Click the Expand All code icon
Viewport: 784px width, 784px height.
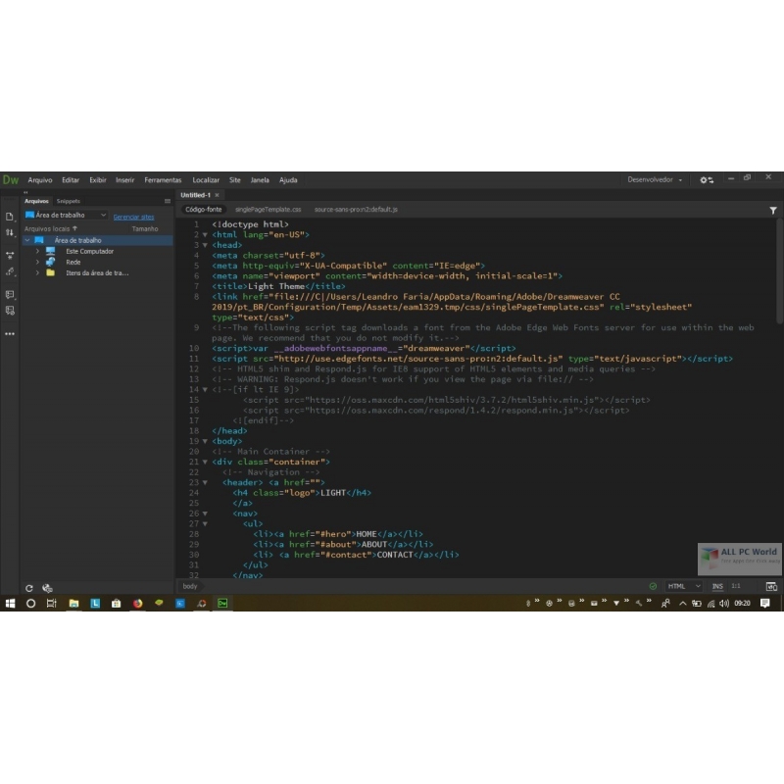point(10,255)
